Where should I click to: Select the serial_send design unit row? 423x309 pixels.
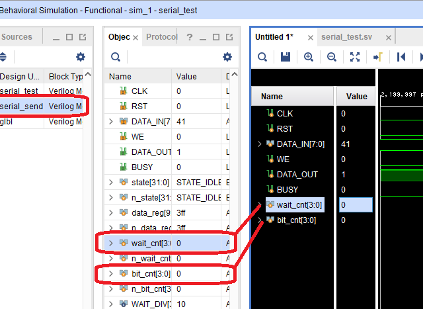(40, 106)
